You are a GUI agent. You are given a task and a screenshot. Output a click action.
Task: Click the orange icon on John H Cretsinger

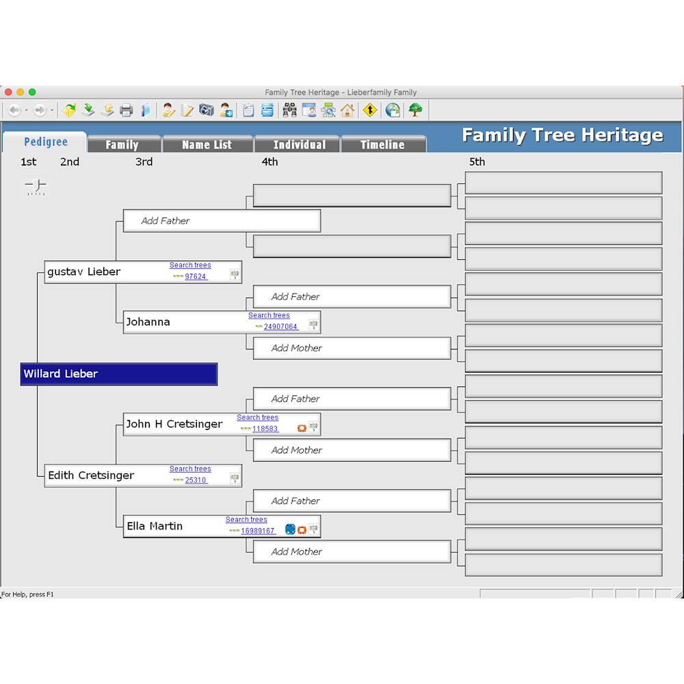pyautogui.click(x=302, y=428)
